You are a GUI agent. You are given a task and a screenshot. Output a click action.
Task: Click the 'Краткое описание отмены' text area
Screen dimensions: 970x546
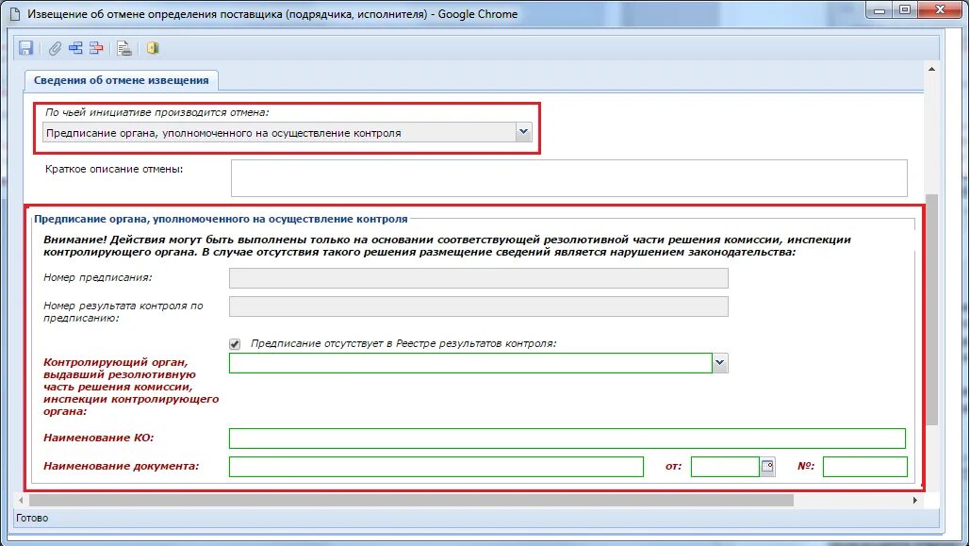(569, 178)
